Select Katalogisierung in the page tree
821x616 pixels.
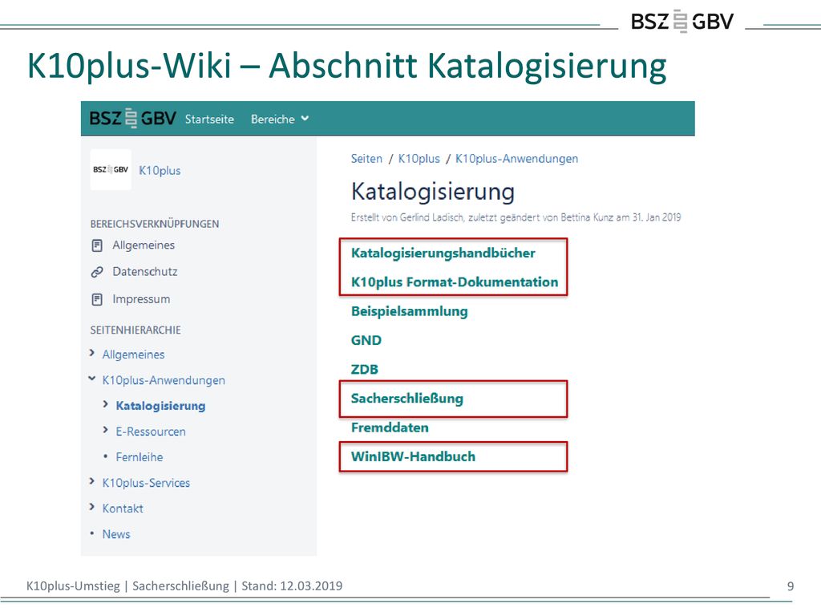pos(160,406)
